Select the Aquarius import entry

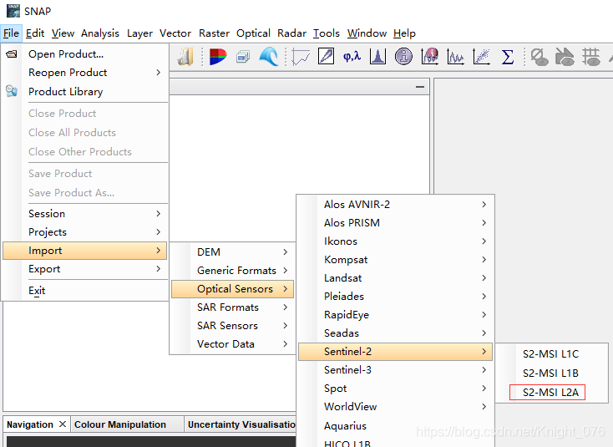point(395,425)
